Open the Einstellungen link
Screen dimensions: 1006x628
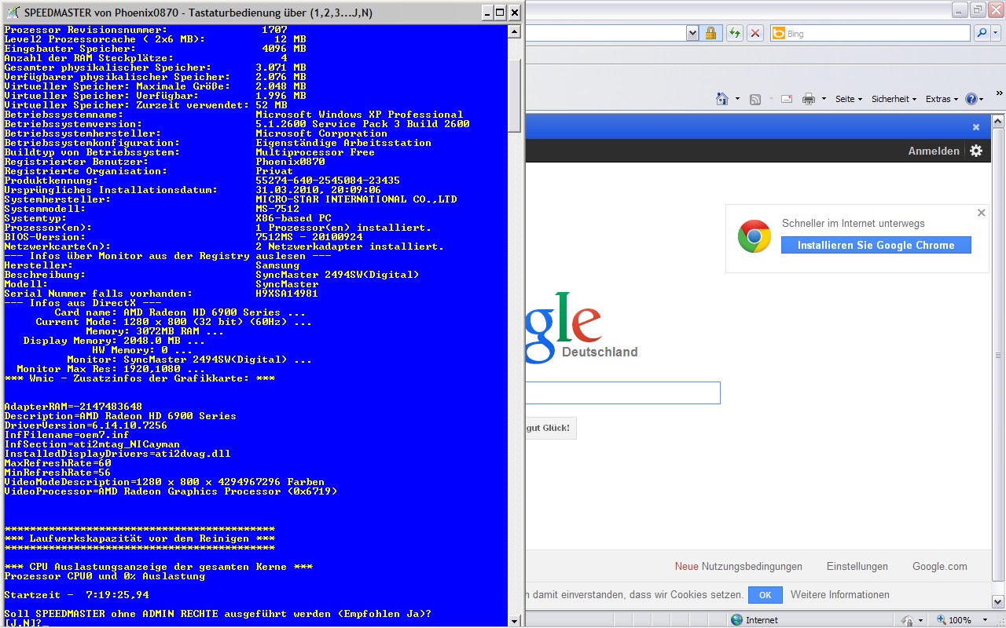tap(857, 566)
